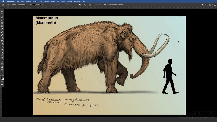The height and width of the screenshot is (122, 217).
Task: Select the Zoom tool in toolbox
Action: tap(2, 70)
